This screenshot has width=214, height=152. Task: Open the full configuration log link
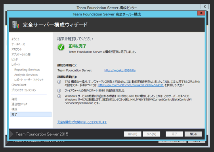pos(82,122)
